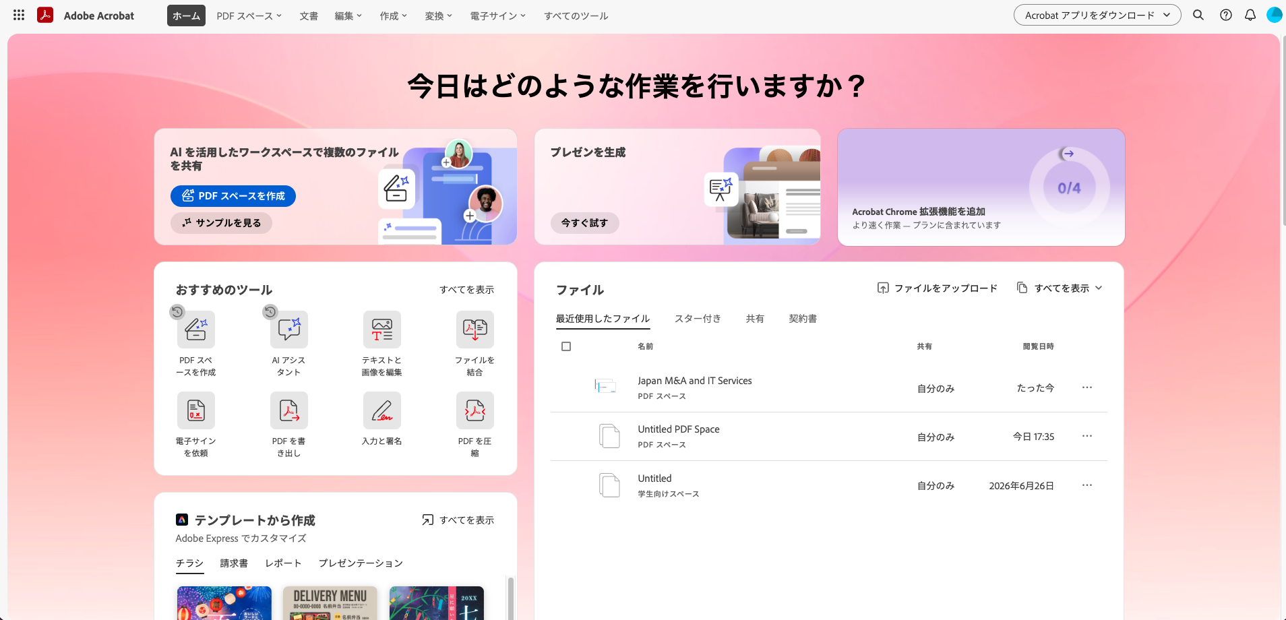Expand the 変換 menu
Screen dimensions: 1286x620
tap(439, 15)
